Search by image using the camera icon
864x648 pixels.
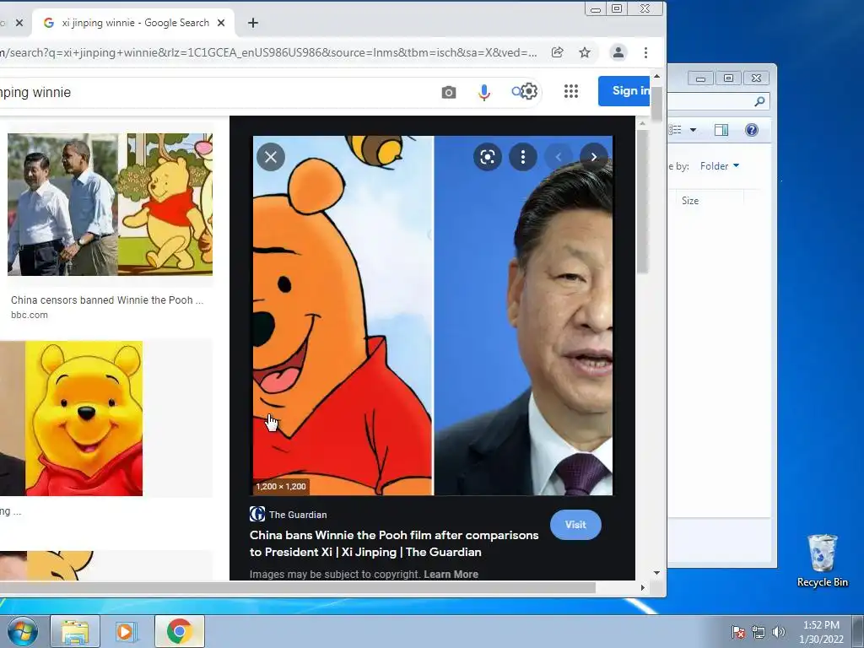point(449,92)
